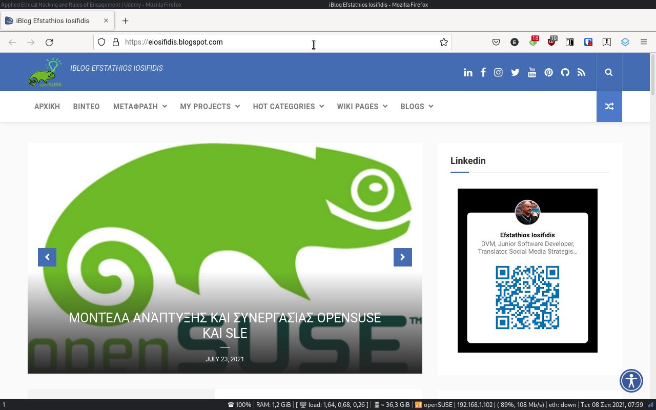656x410 pixels.
Task: Click the LinkedIn profile photo
Action: (527, 212)
